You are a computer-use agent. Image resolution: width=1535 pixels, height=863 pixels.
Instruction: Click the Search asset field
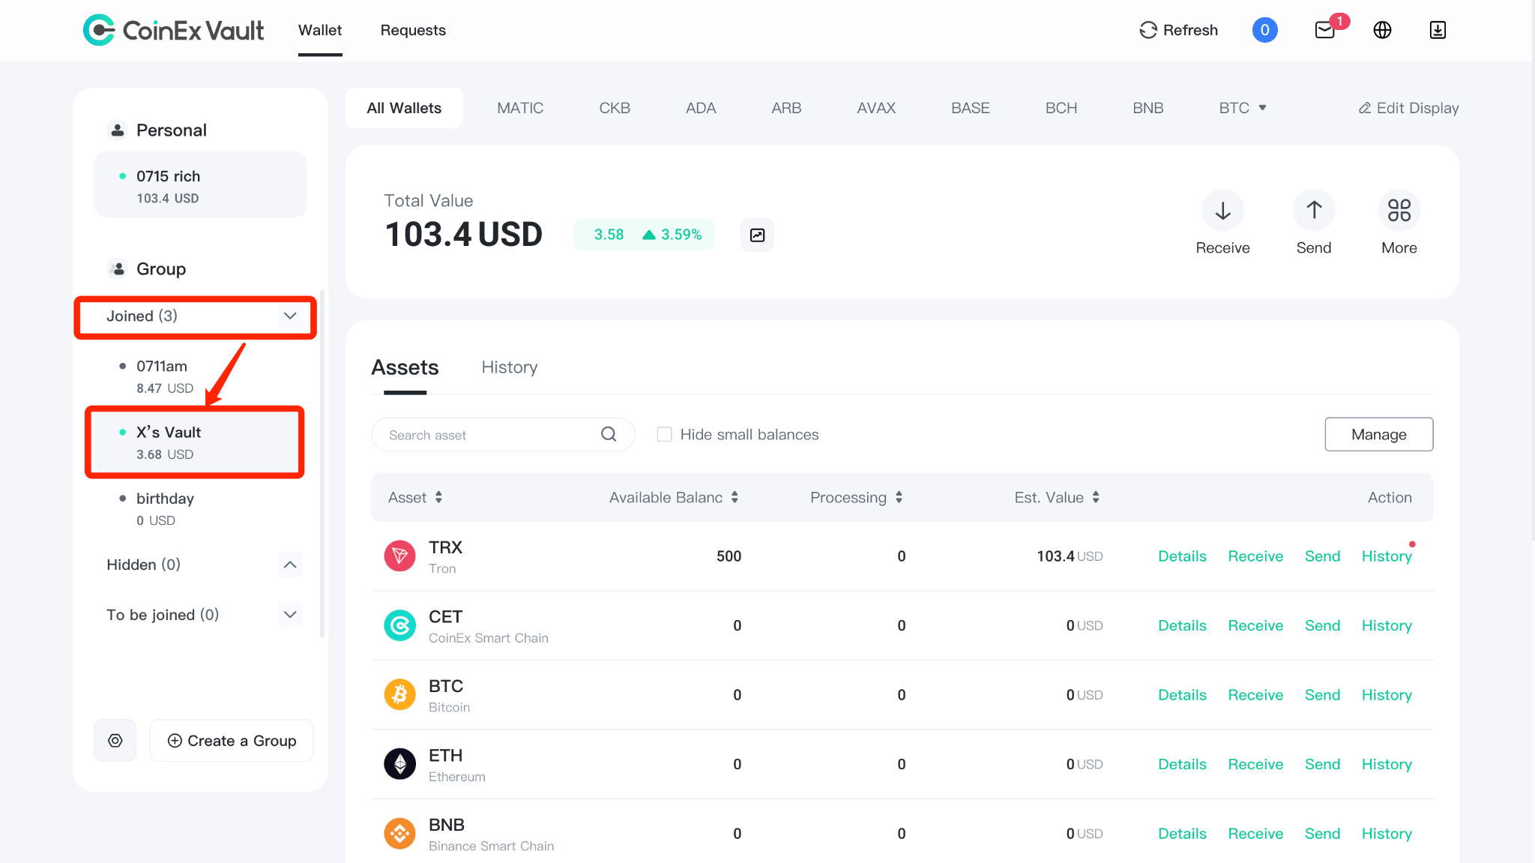click(x=503, y=434)
